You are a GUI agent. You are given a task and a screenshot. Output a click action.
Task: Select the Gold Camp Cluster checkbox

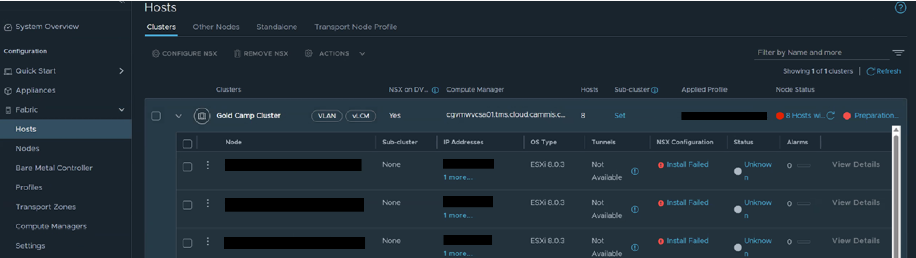tap(156, 116)
